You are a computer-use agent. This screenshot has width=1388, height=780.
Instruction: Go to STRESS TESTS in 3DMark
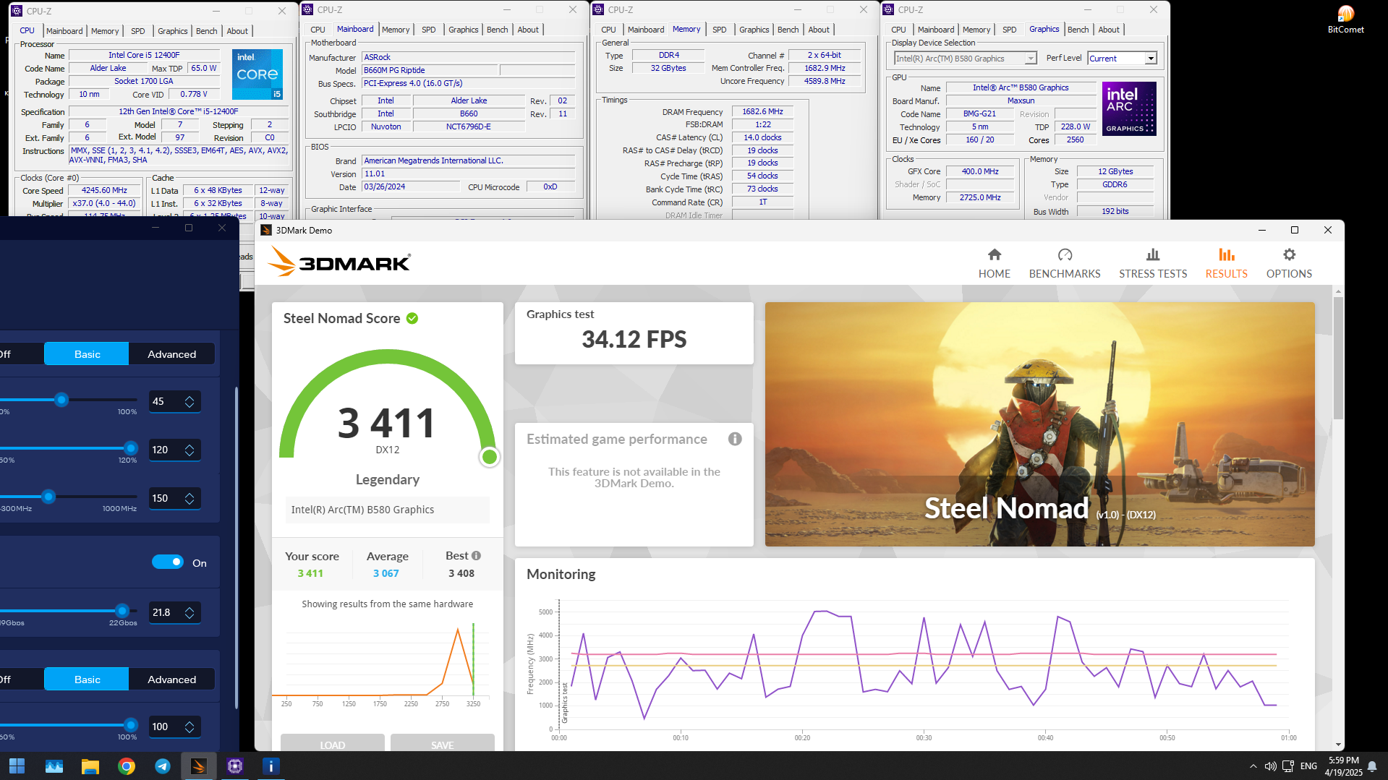tap(1152, 263)
